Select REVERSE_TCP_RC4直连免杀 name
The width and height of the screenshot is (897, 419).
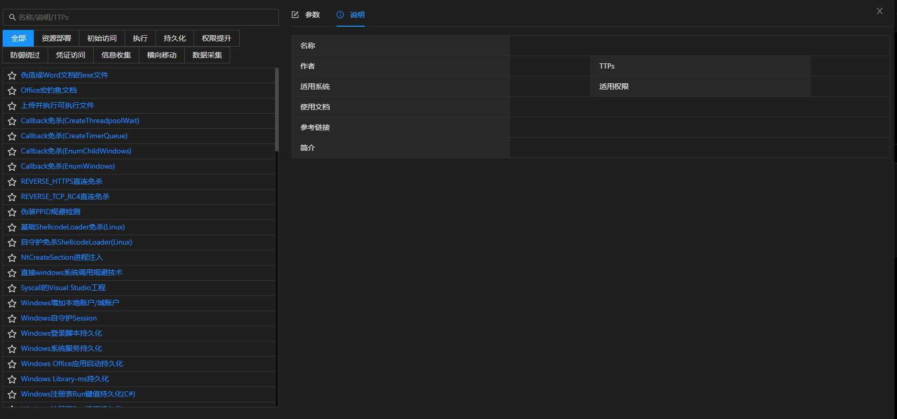point(65,197)
